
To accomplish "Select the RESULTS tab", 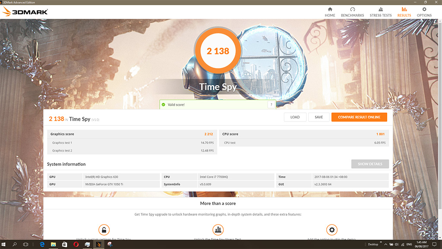I will pos(404,12).
